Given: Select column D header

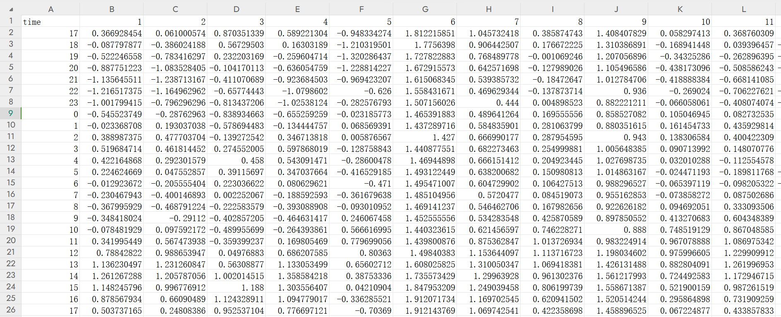Looking at the screenshot, I should point(236,9).
